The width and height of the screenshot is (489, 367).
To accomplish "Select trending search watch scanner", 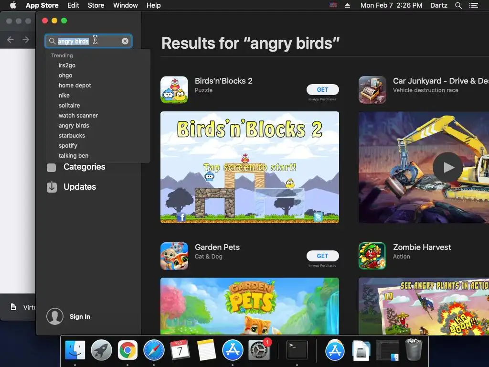I will pos(78,115).
